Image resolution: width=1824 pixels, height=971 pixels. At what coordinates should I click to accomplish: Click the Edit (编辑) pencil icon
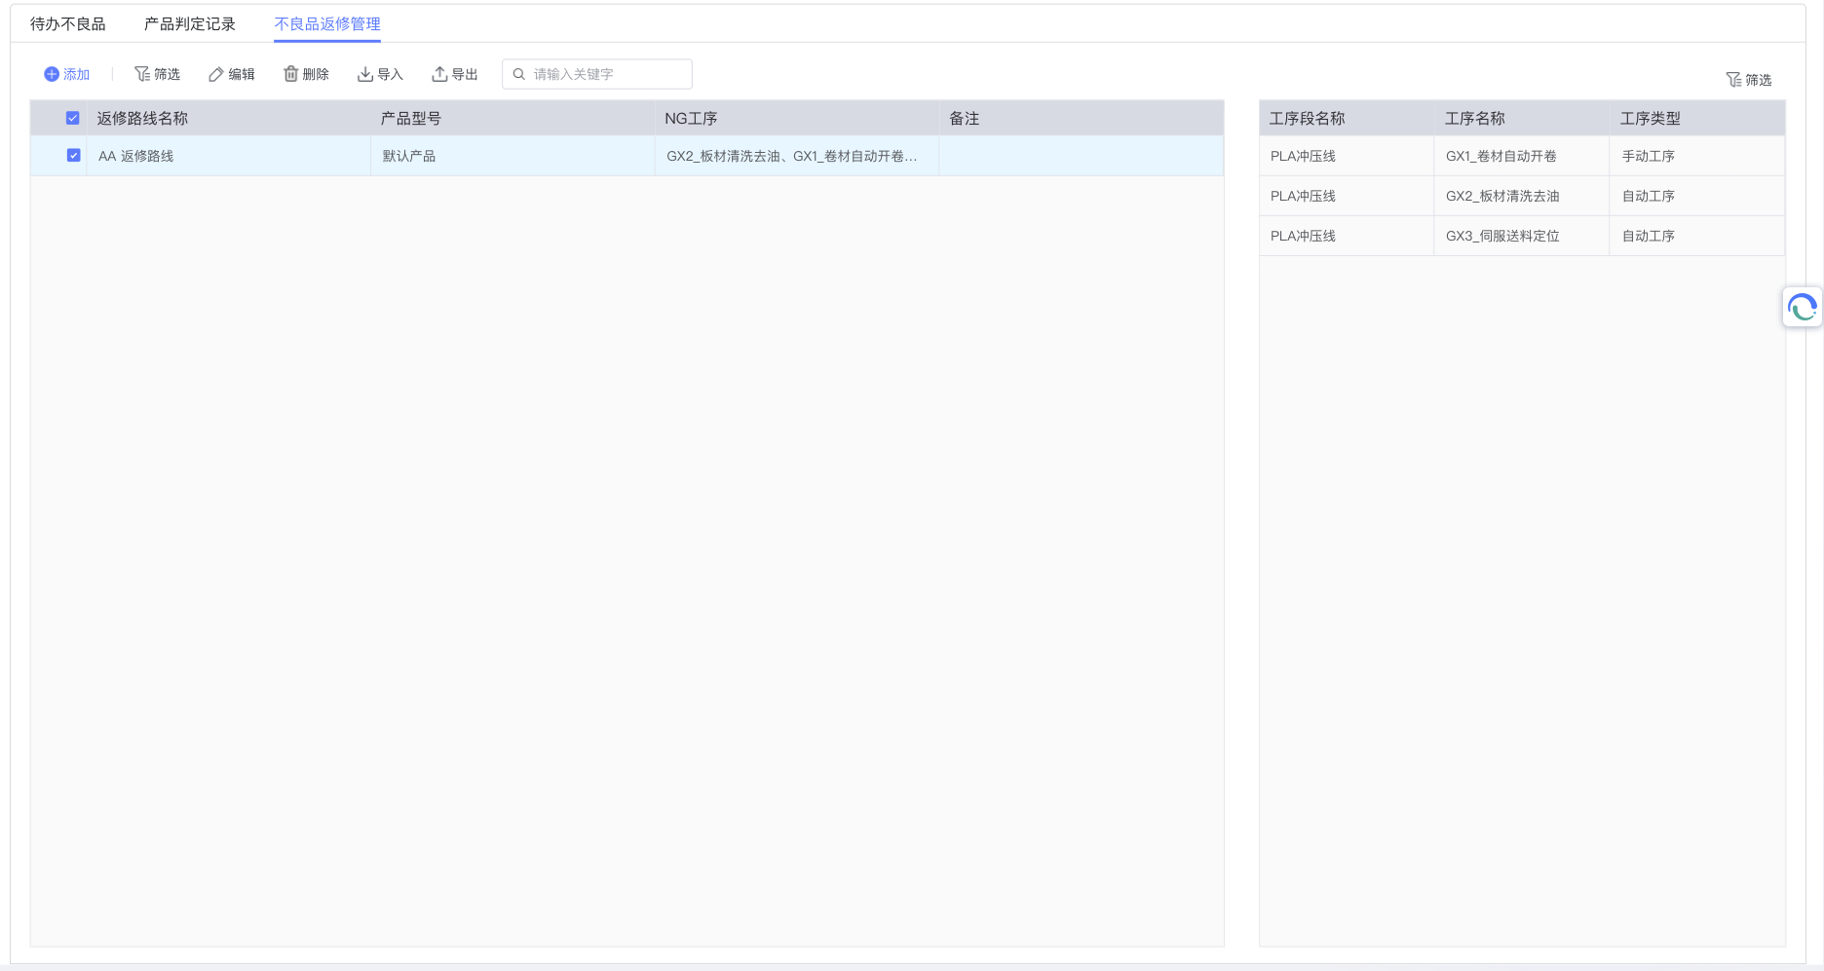click(216, 74)
